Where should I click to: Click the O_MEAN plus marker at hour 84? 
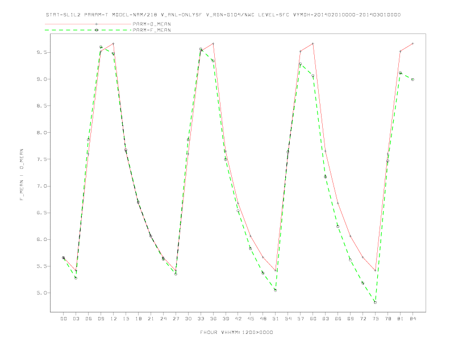point(413,44)
